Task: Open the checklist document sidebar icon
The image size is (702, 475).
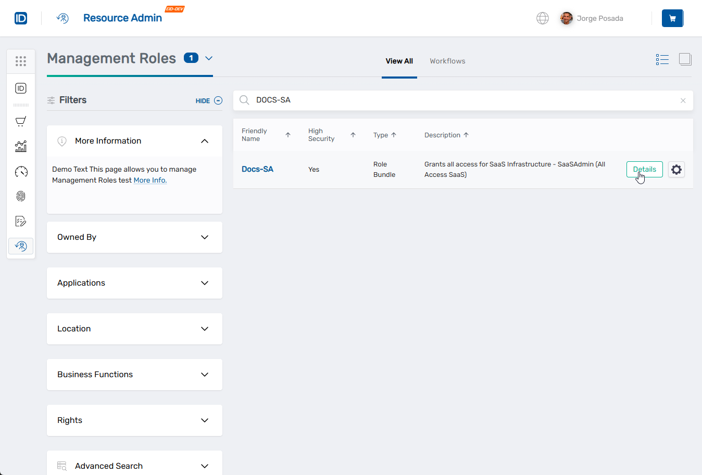Action: coord(21,221)
